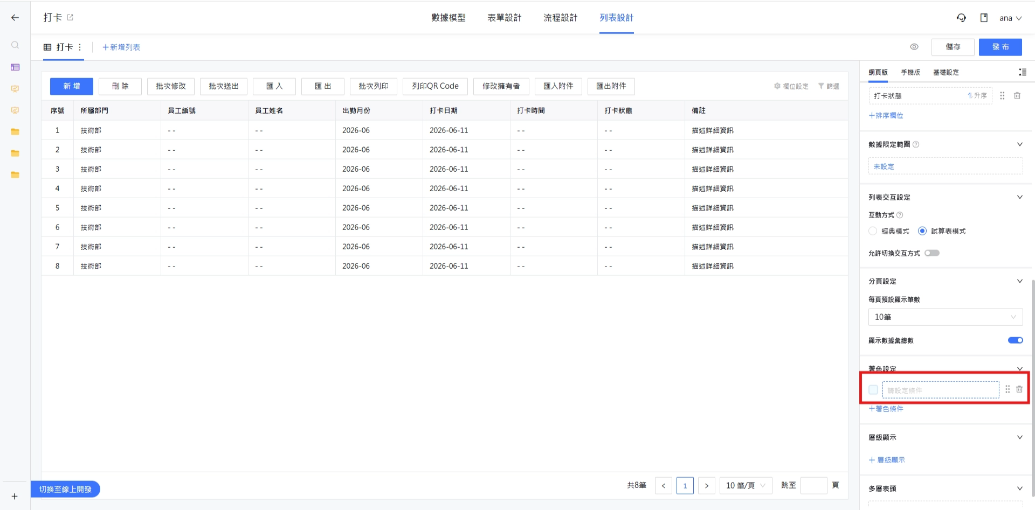This screenshot has height=510, width=1035.
Task: Collapse the 數據限定範圍 section
Action: click(x=1019, y=144)
